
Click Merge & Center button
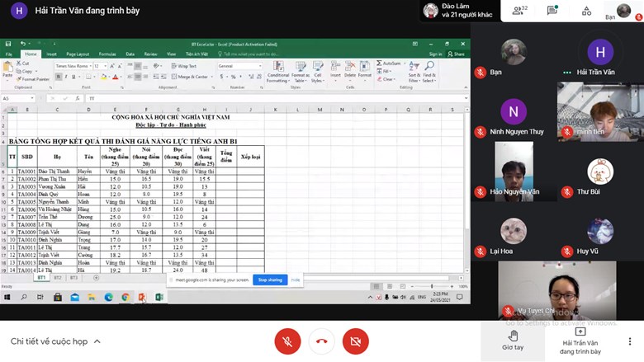tap(189, 77)
